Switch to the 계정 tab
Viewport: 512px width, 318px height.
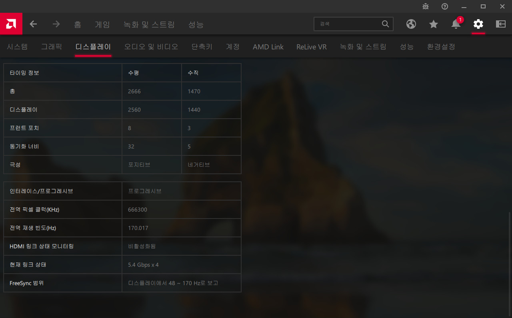click(x=233, y=47)
